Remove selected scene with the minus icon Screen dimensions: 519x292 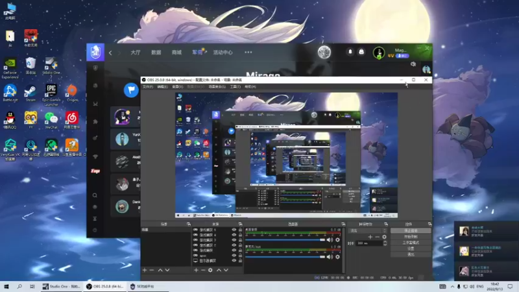tap(152, 270)
